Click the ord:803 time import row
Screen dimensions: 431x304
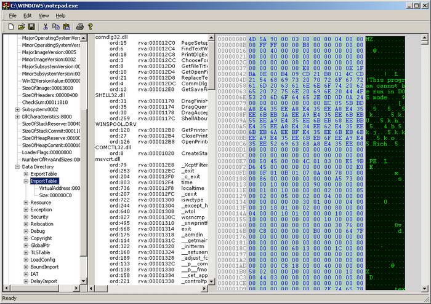tap(151, 182)
